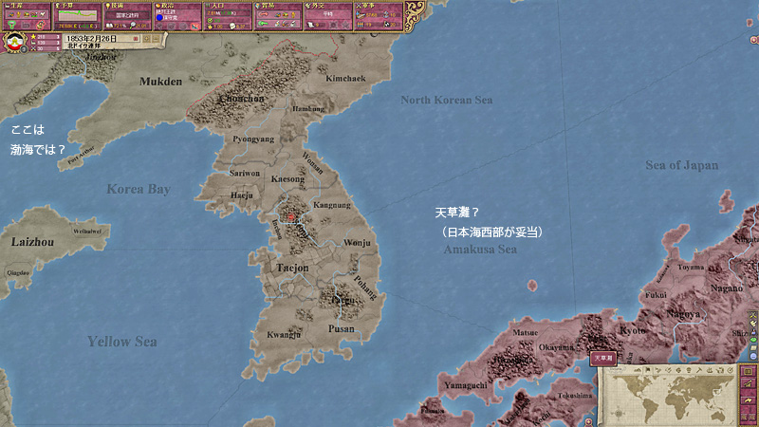The image size is (759, 427).
Task: Select the Matsue province
Action: (526, 333)
